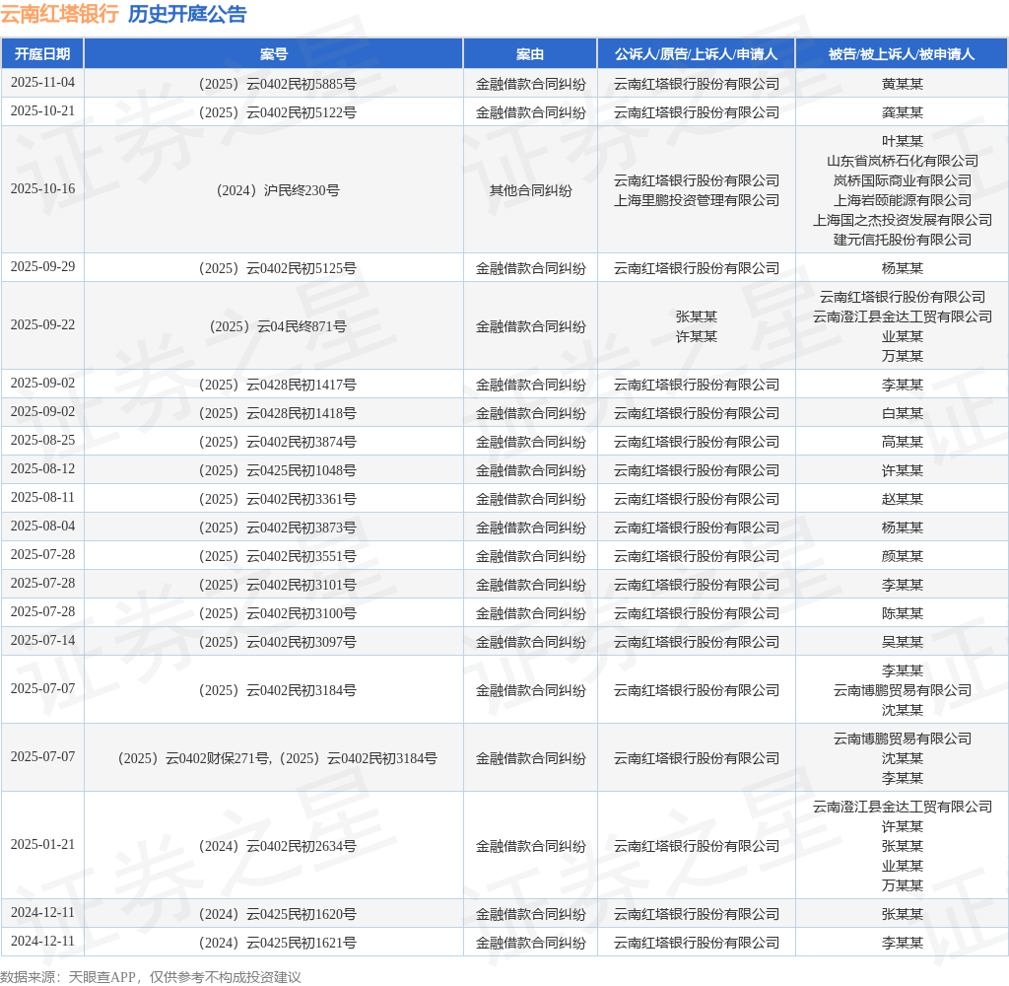Select case number (2024)云0402民初2634号
Viewport: 1009px width, 986px height.
click(x=277, y=846)
